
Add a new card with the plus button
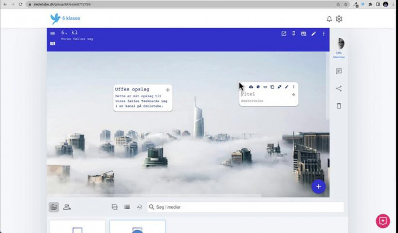pyautogui.click(x=318, y=187)
